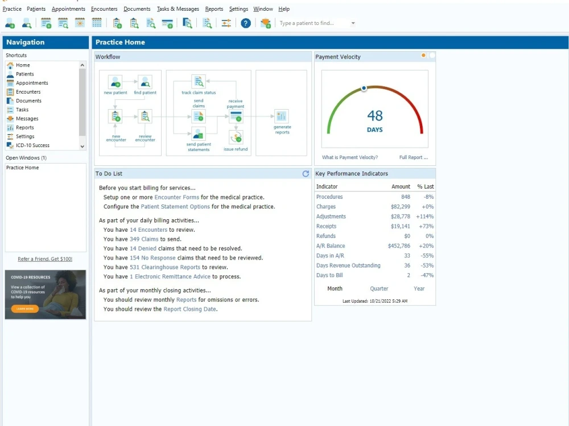
Task: Open the Payment Velocity Full Report link
Action: tap(413, 157)
